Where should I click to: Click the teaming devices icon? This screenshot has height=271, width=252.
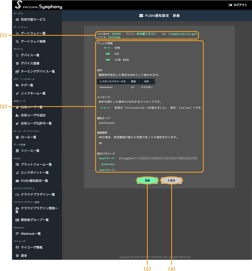(17, 71)
